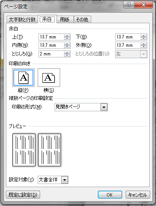Click the right page preview thumbnail
This screenshot has height=206, width=156.
(x=50, y=150)
